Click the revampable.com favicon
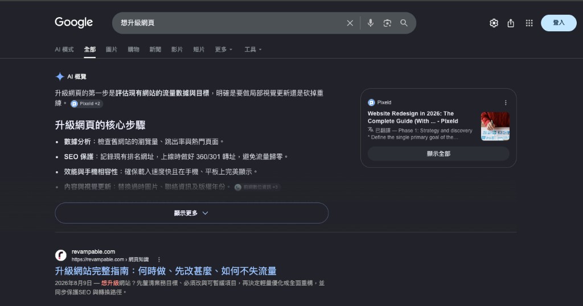583x306 pixels. click(x=60, y=255)
